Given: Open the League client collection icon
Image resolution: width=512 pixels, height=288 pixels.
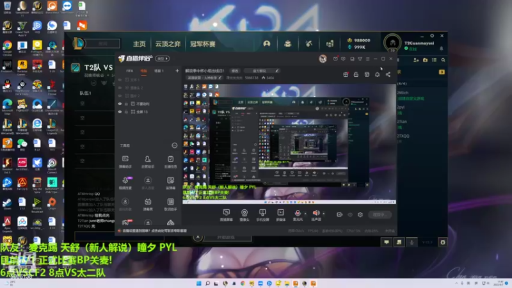Looking at the screenshot, I should point(287,44).
